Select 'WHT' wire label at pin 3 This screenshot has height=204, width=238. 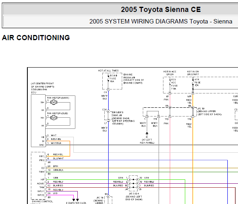pyautogui.click(x=54, y=135)
